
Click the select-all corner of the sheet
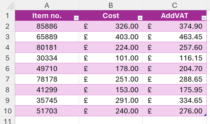(7, 5)
